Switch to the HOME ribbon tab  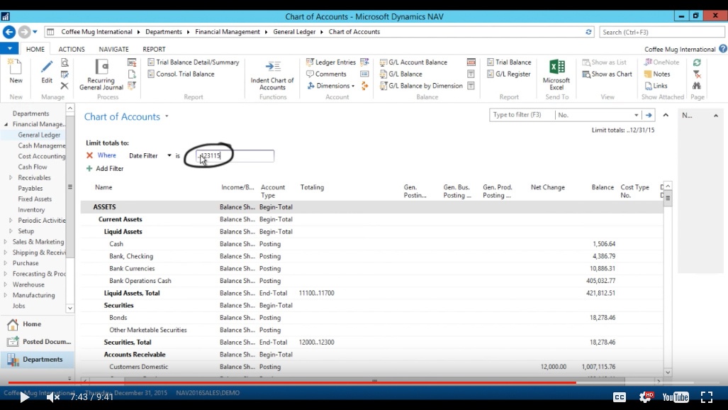pos(35,49)
